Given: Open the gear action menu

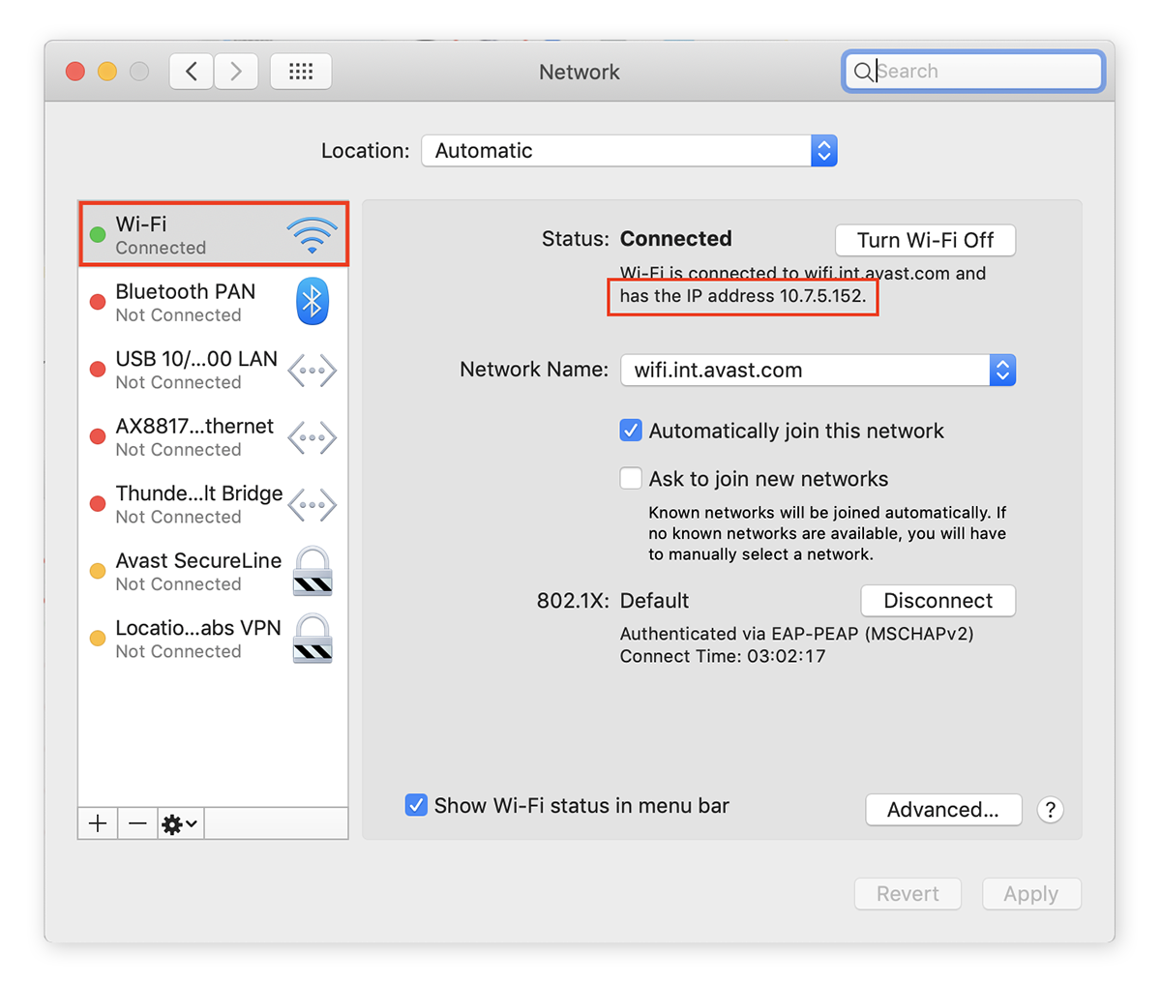Looking at the screenshot, I should click(180, 823).
